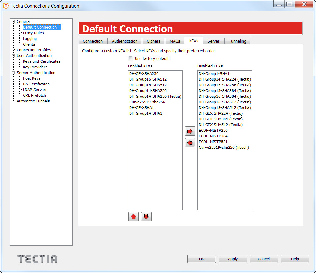Select DH-Group14-SHA1 in Enabled KEXs
Screen dimensions: 316x273
155,113
